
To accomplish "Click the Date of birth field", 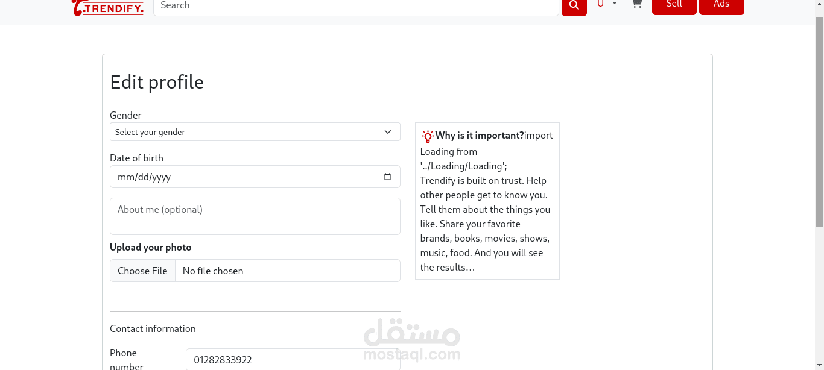I will [255, 177].
